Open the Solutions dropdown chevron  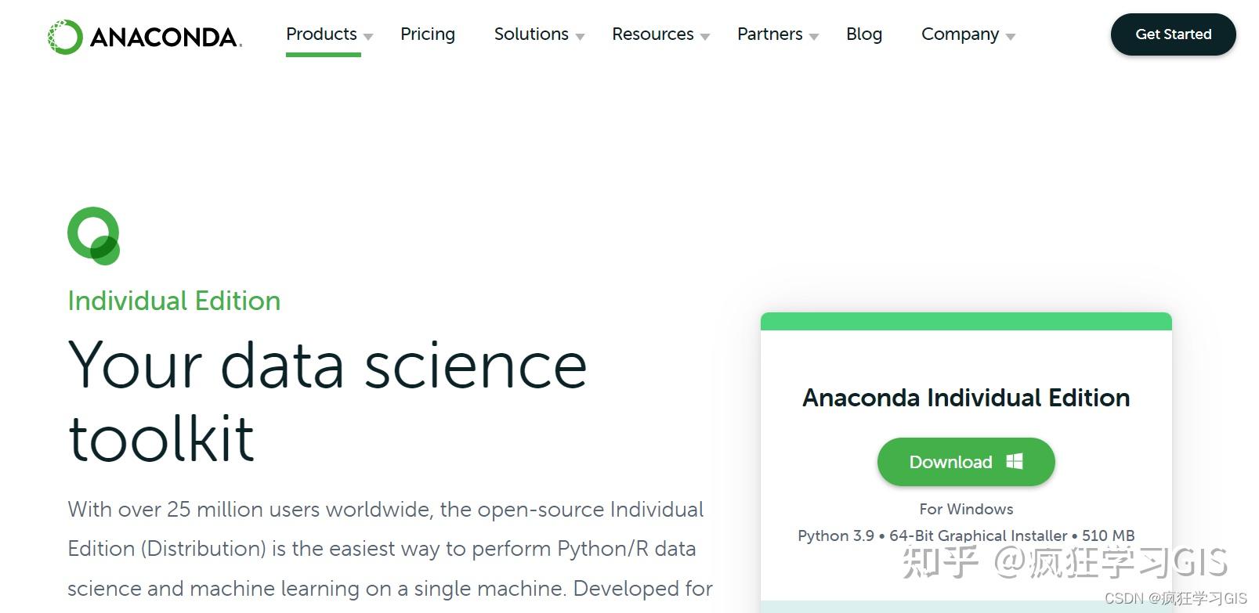(581, 37)
